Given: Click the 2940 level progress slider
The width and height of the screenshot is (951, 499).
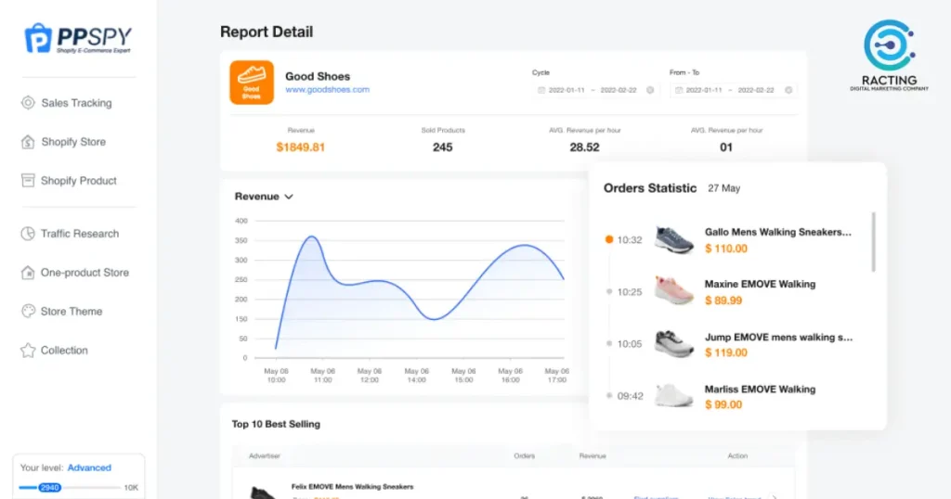Looking at the screenshot, I should 50,488.
